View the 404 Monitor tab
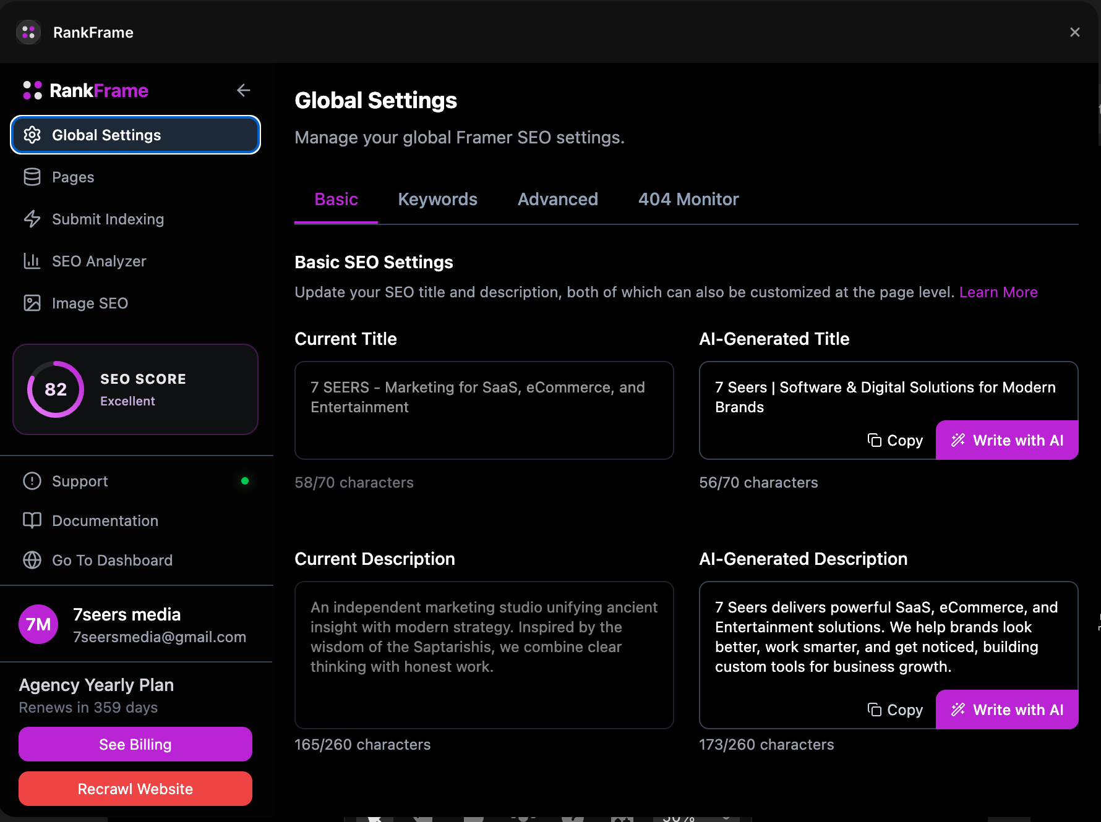 688,199
